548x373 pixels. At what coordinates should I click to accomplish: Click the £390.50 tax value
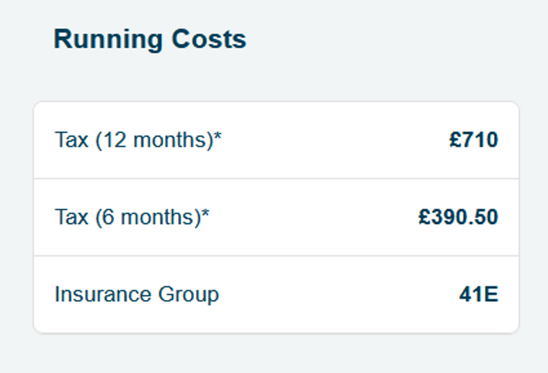458,217
